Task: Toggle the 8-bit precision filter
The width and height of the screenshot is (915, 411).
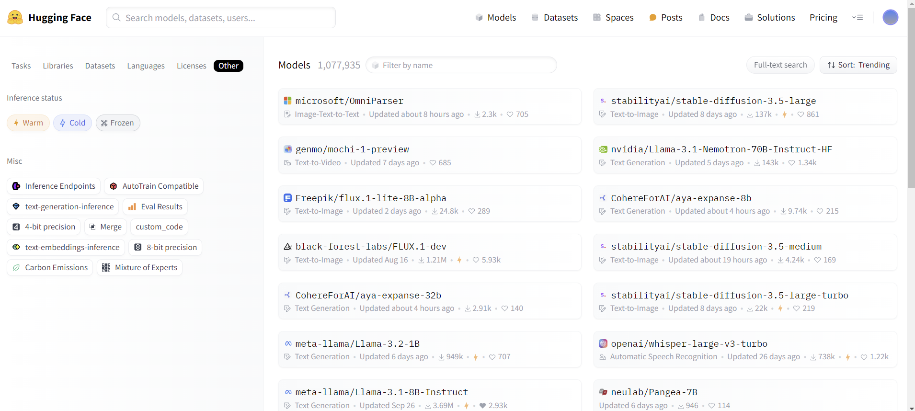Action: click(165, 247)
